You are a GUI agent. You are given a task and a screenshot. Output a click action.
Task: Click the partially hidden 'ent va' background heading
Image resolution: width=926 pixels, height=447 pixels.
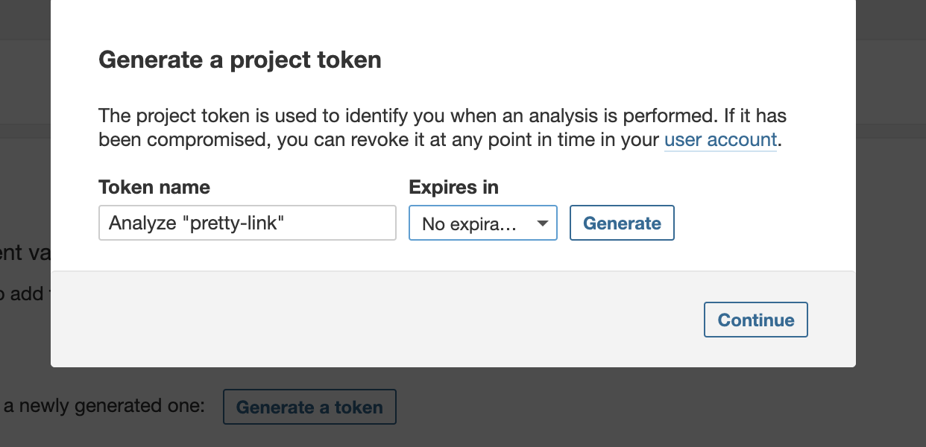coord(25,253)
